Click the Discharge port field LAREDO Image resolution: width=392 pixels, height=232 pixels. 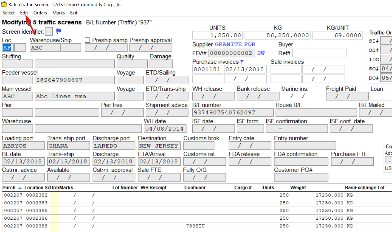tap(114, 146)
